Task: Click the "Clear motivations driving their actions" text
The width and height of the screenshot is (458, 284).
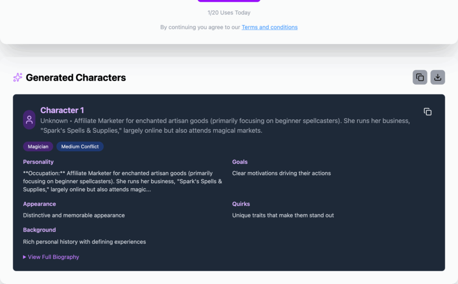Action: click(281, 173)
